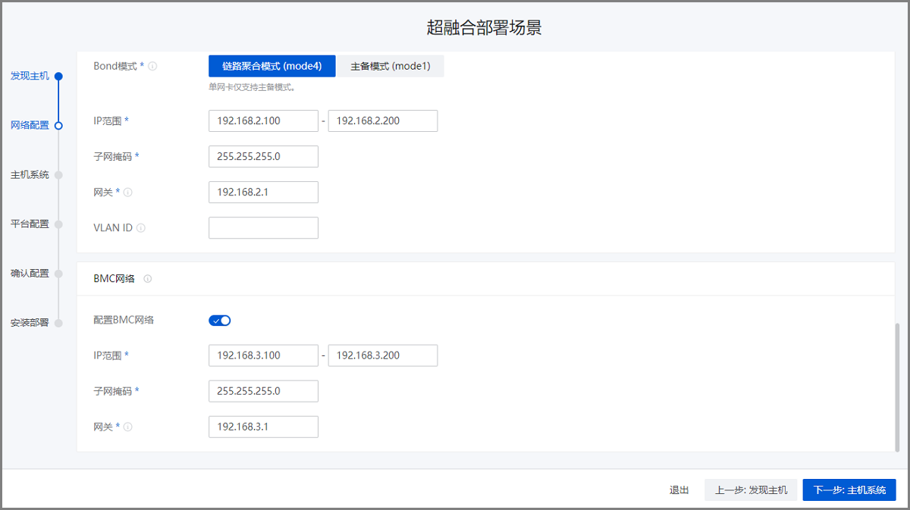
Task: Click the 发现主机 step circle indicator
Action: click(x=58, y=76)
